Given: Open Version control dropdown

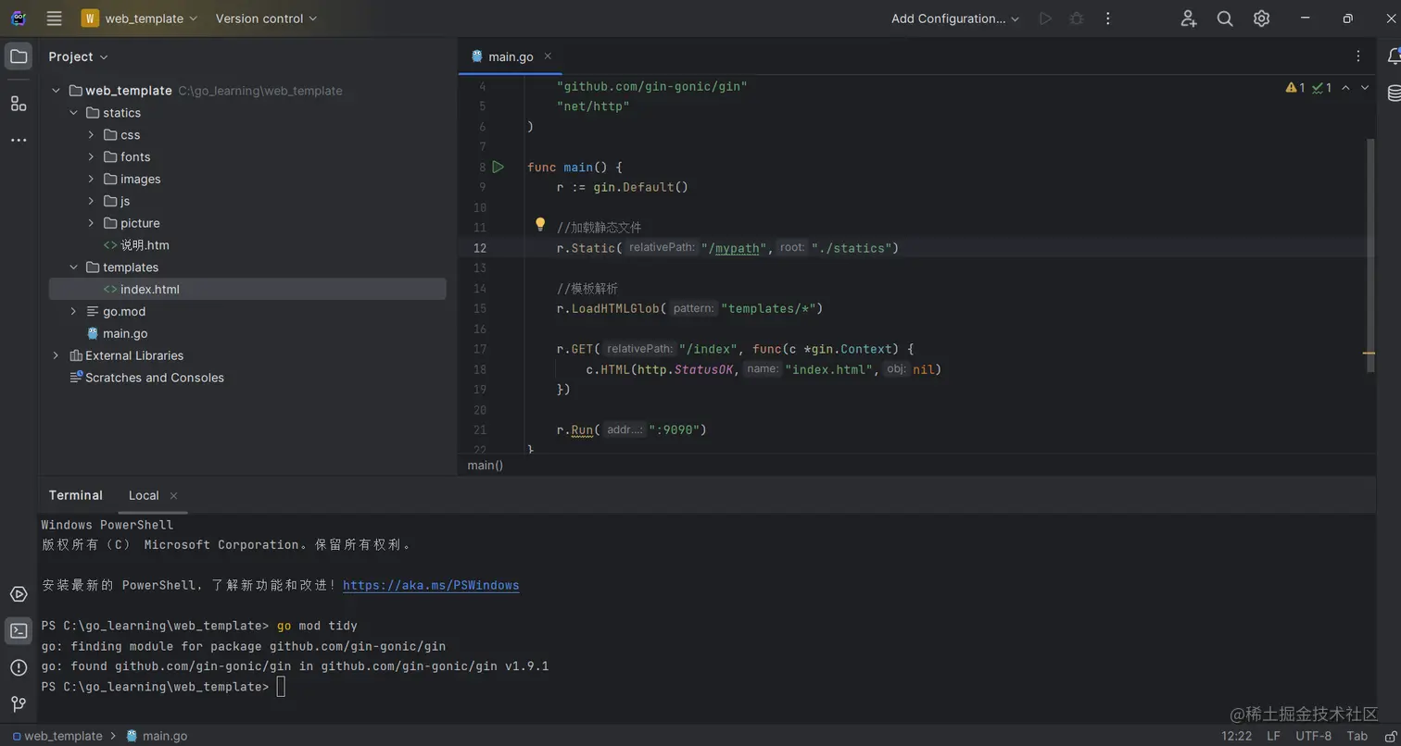Looking at the screenshot, I should tap(266, 19).
